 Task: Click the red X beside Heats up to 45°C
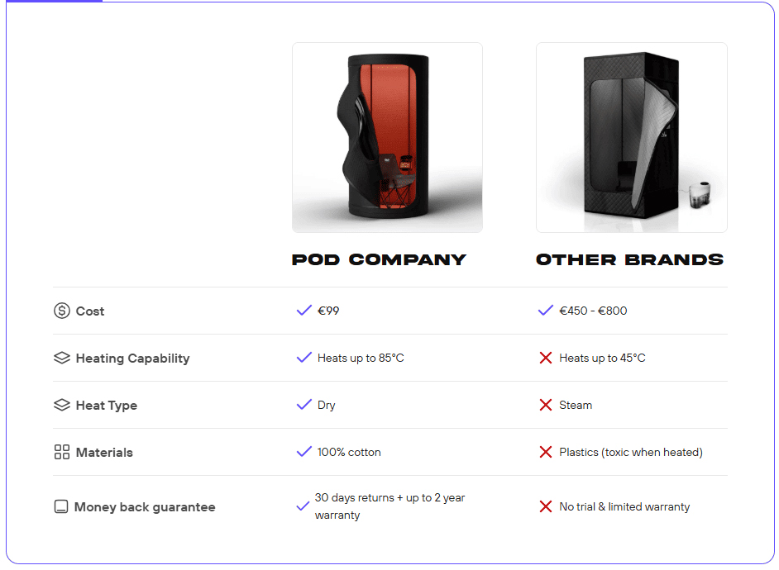(x=546, y=358)
